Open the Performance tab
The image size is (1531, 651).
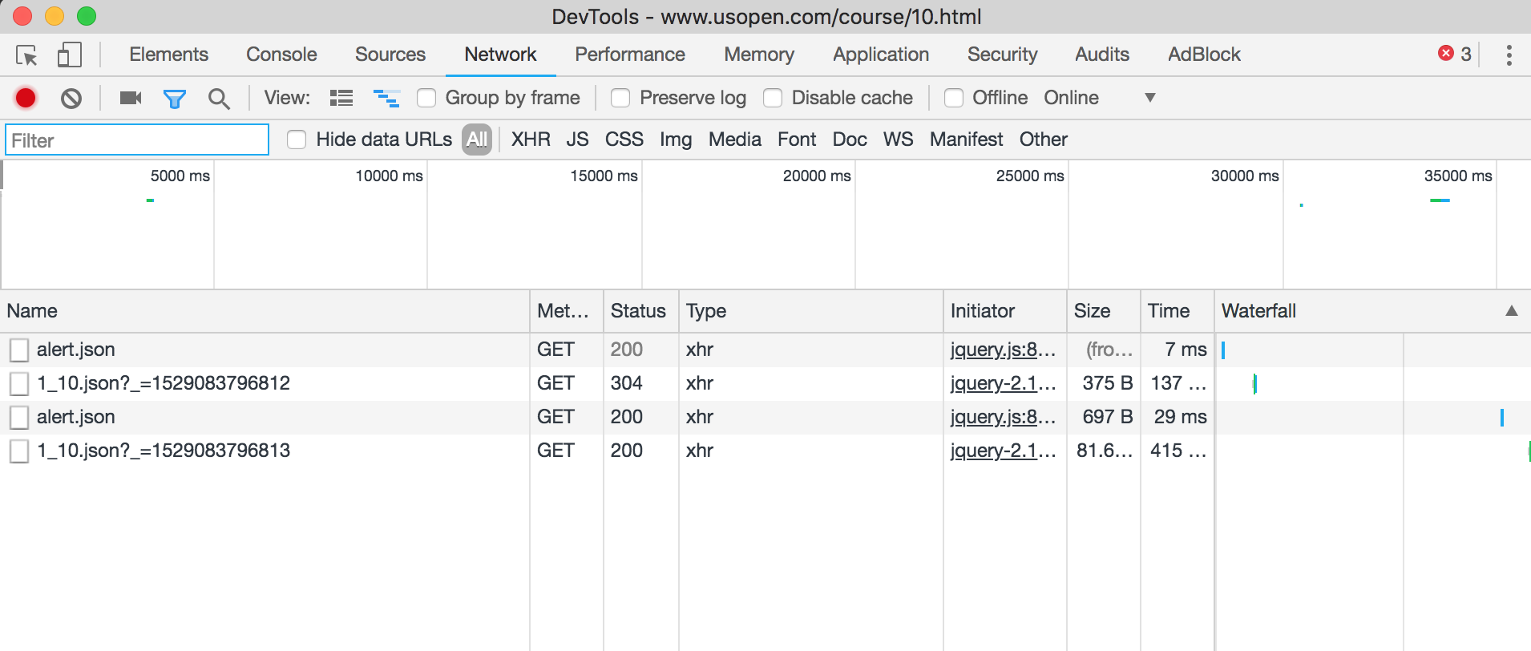point(629,55)
